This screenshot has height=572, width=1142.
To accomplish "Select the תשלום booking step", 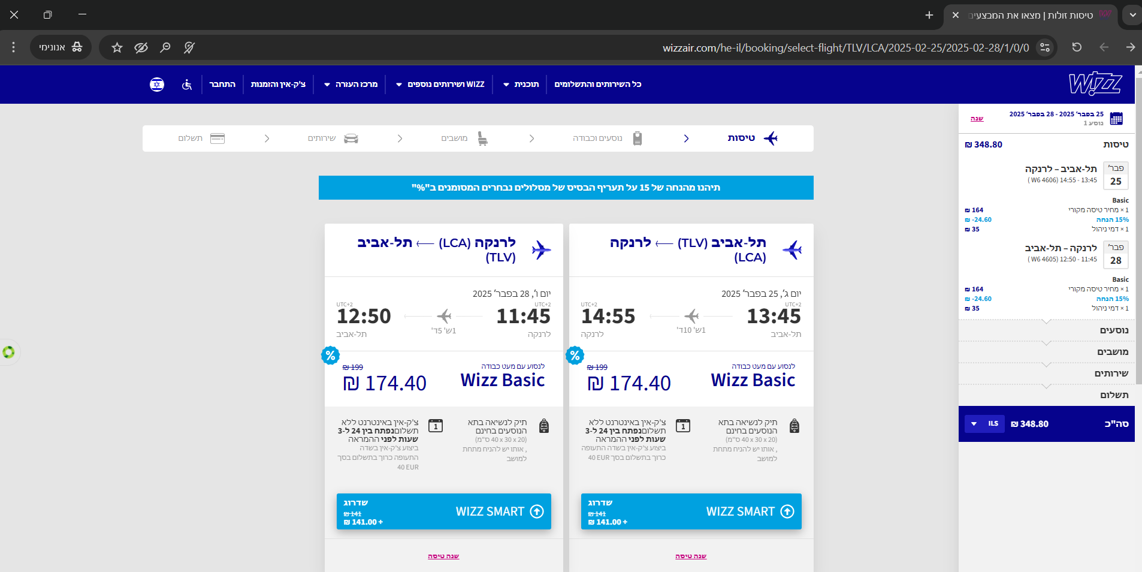I will coord(201,139).
